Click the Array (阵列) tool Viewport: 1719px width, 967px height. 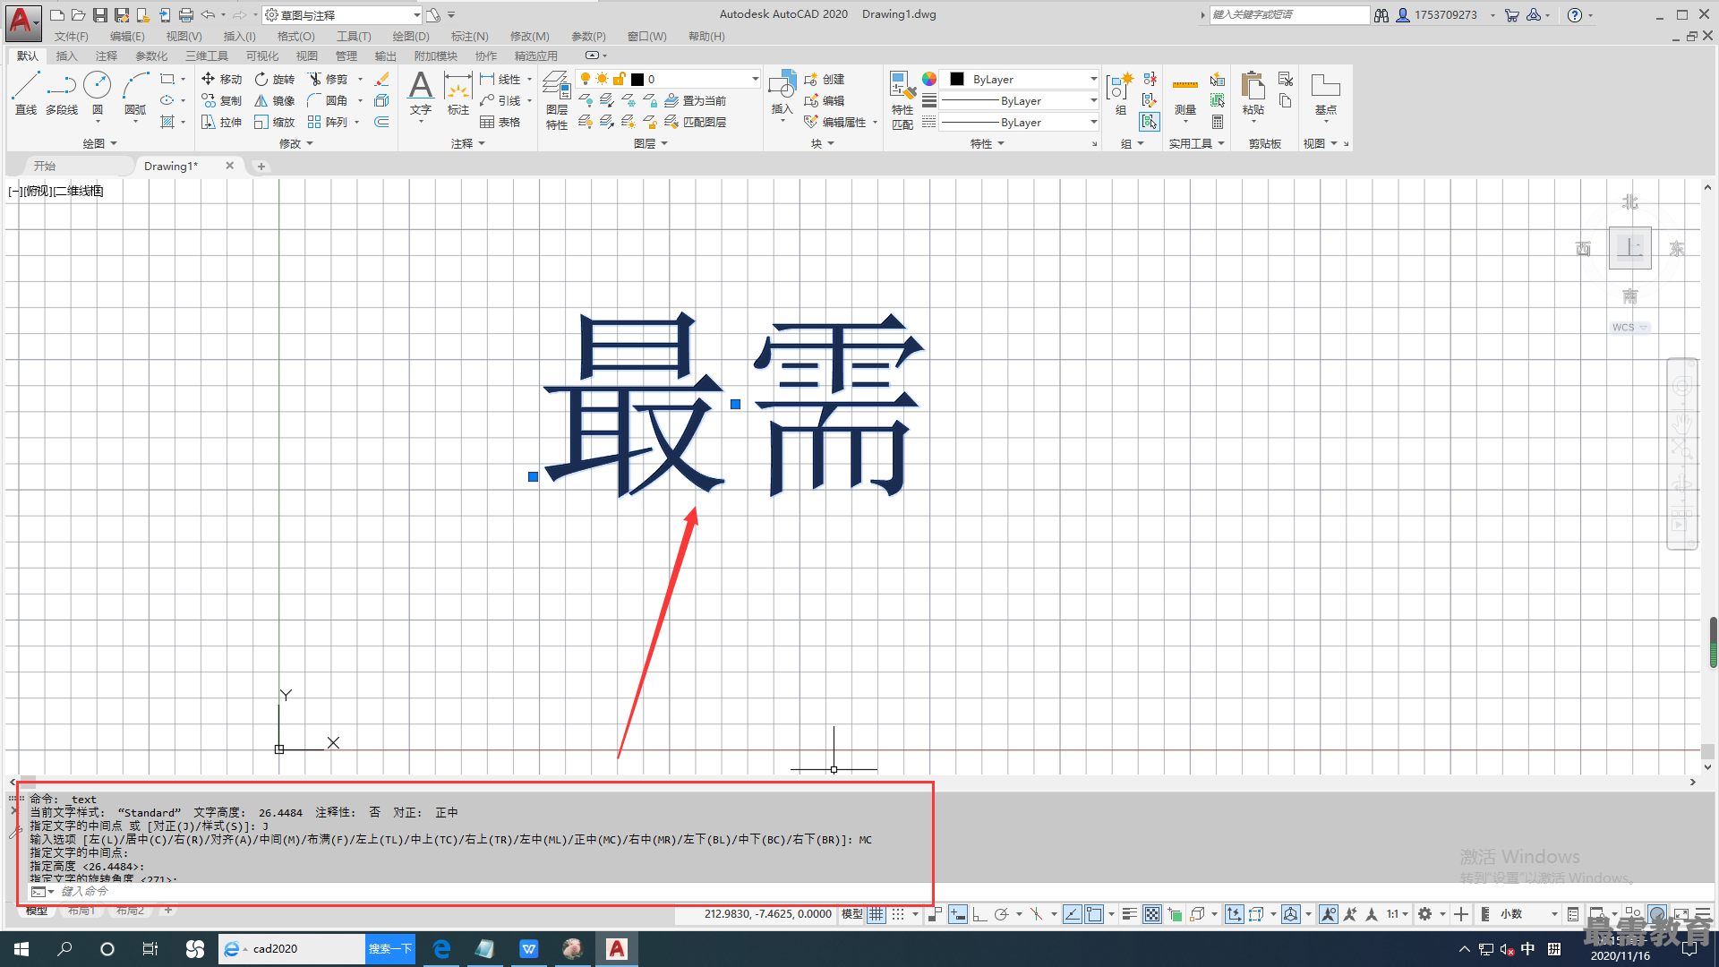pyautogui.click(x=328, y=122)
